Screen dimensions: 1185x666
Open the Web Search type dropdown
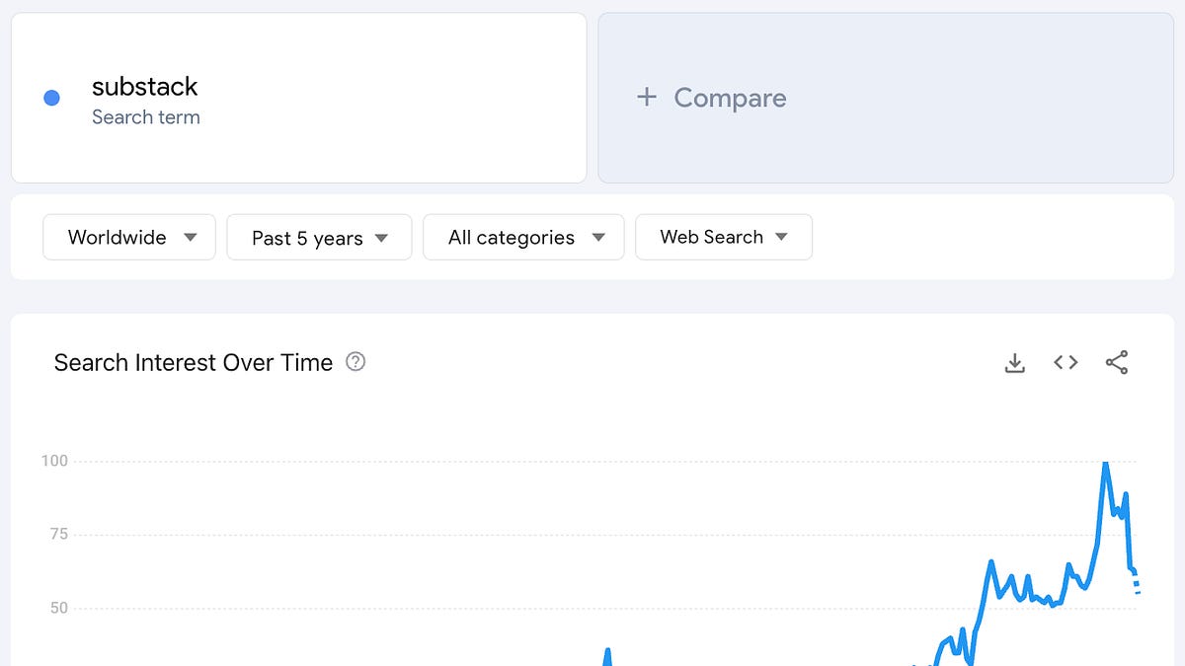[x=723, y=237]
